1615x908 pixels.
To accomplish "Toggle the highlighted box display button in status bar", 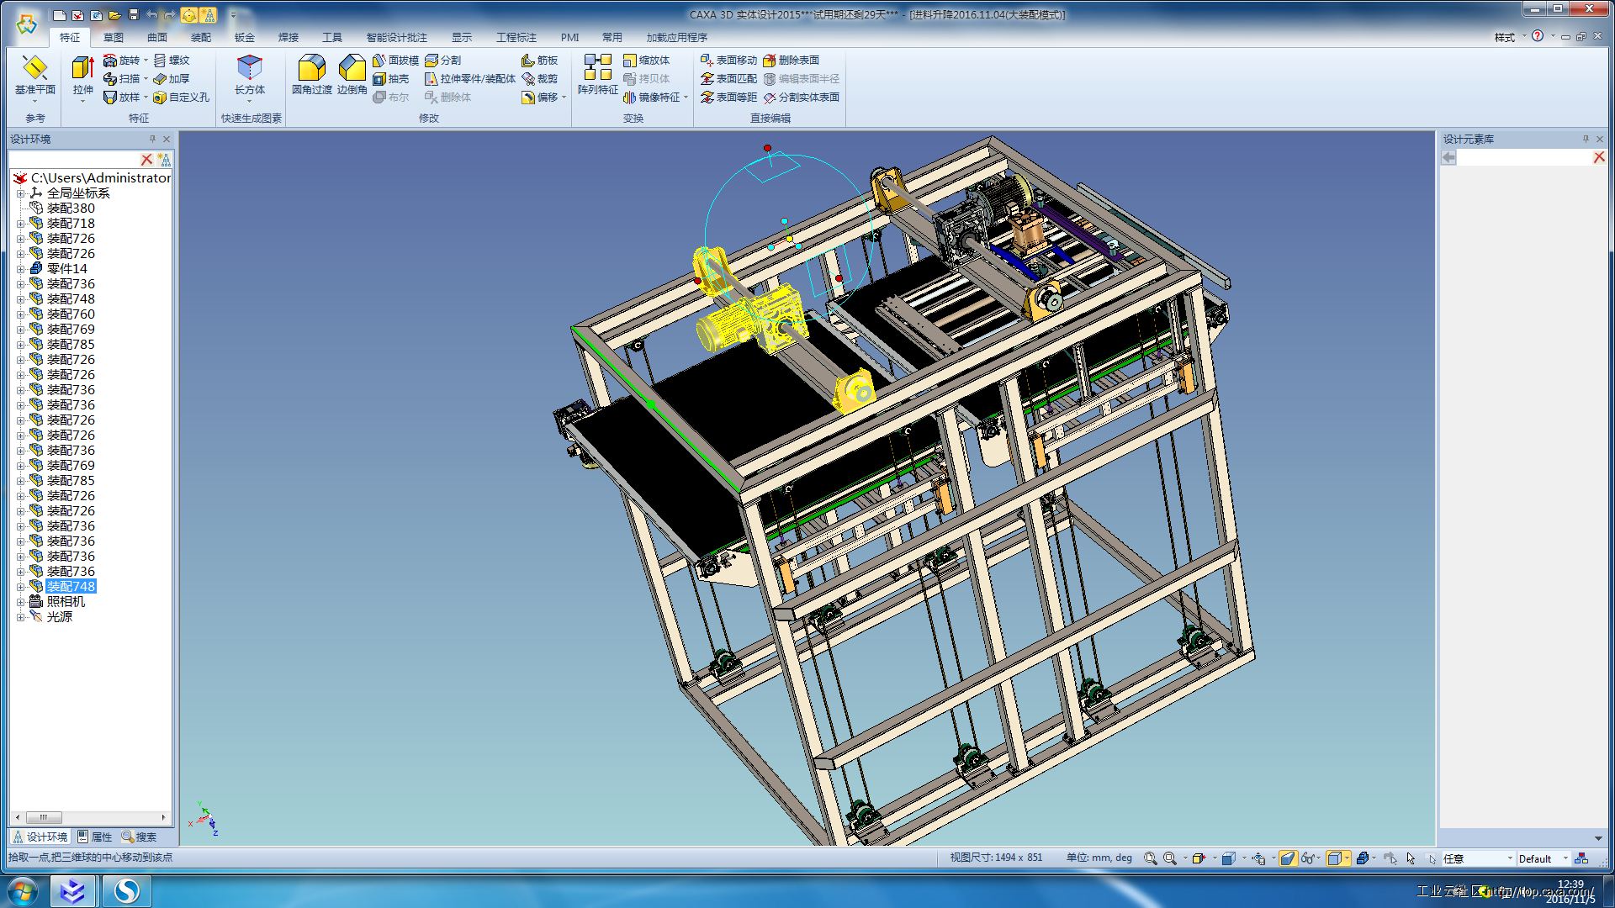I will [1335, 858].
